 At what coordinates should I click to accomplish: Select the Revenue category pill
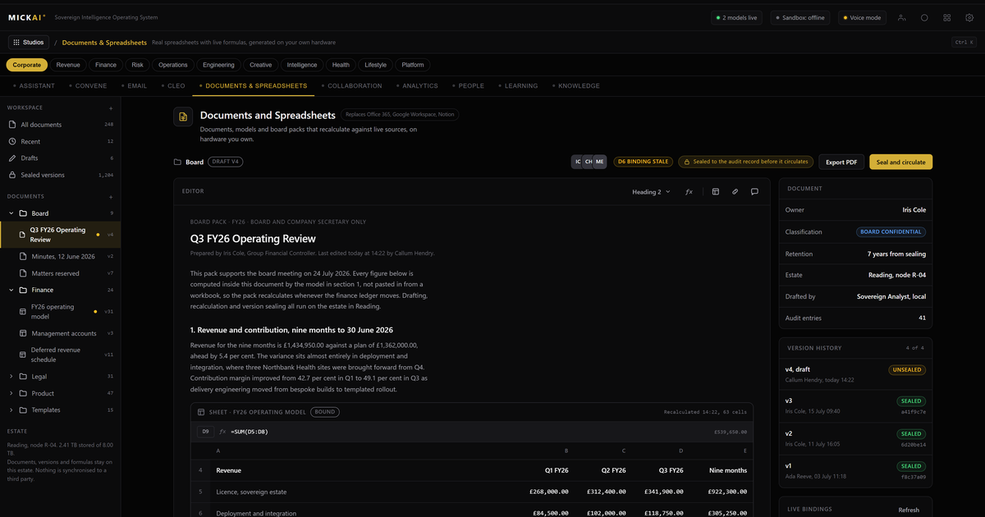[x=68, y=65]
